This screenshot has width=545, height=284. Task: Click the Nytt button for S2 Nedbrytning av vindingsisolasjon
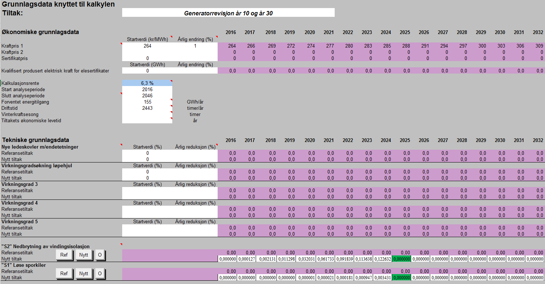click(x=84, y=255)
